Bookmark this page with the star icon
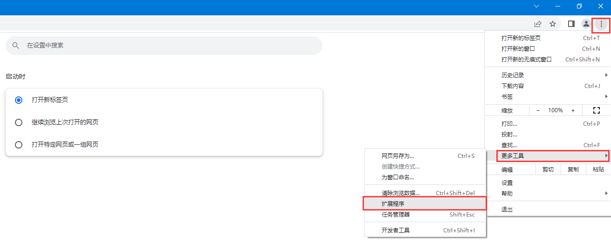This screenshot has width=611, height=251. click(553, 24)
